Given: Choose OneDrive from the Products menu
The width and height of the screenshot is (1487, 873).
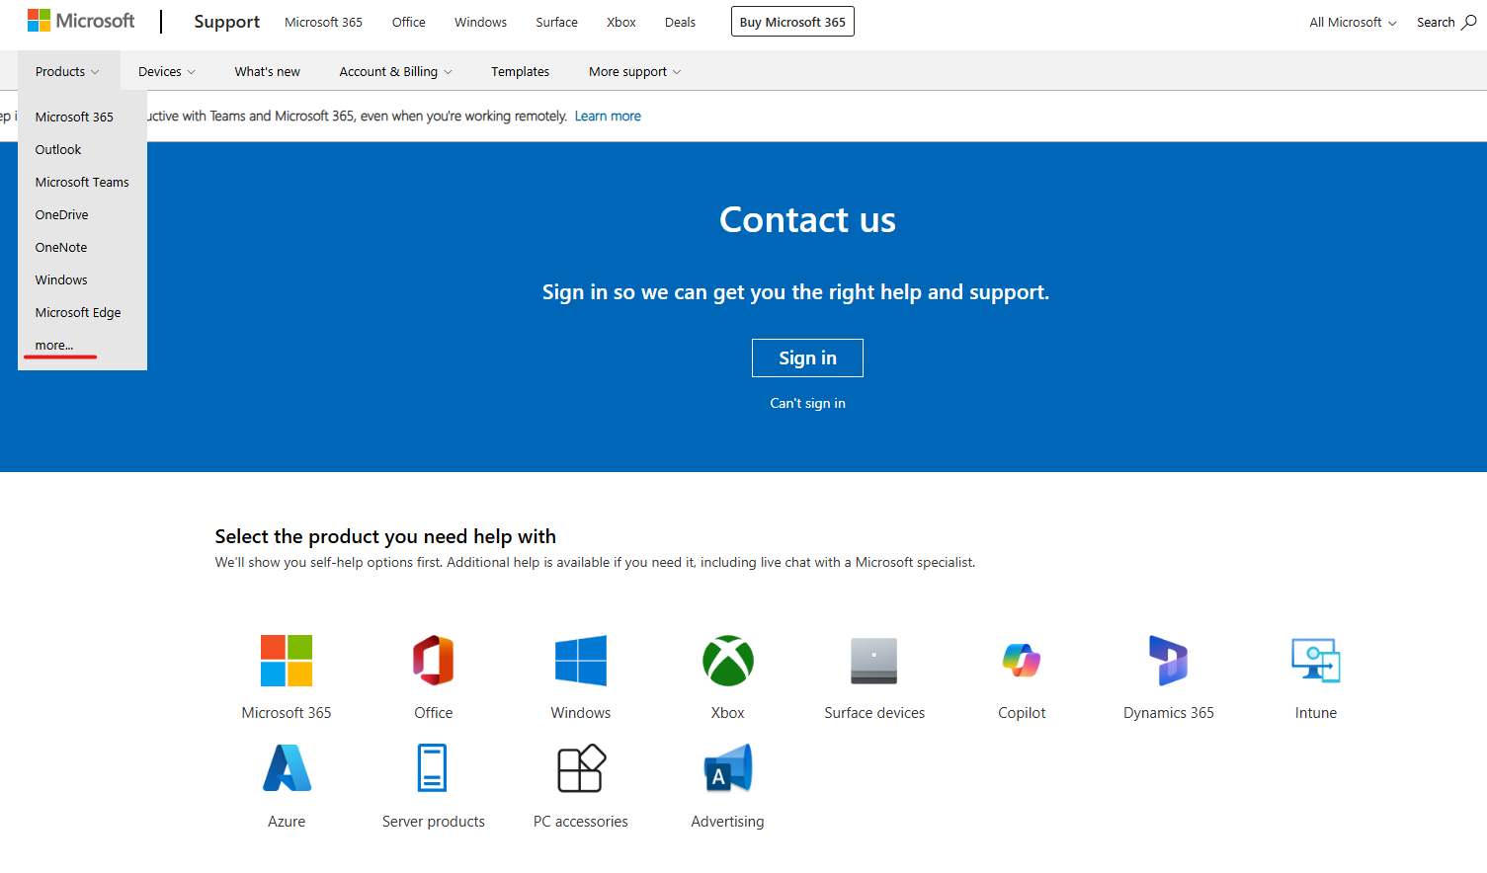Looking at the screenshot, I should coord(61,214).
